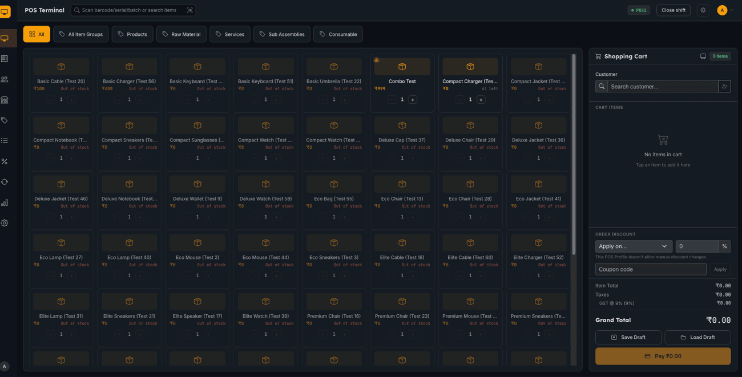
Task: Open the customers sidebar icon
Action: click(x=5, y=79)
